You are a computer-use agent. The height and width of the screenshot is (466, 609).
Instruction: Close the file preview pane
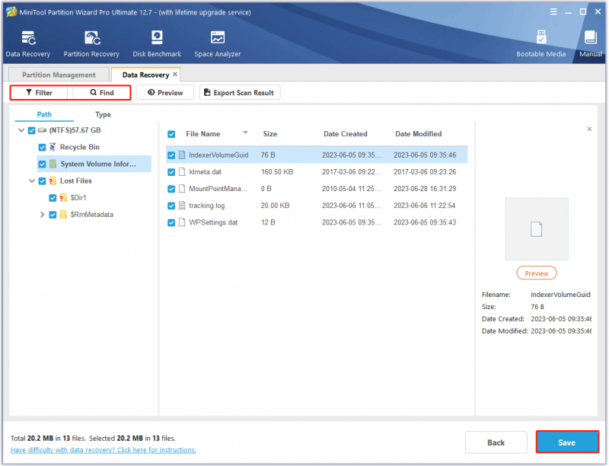coord(589,129)
